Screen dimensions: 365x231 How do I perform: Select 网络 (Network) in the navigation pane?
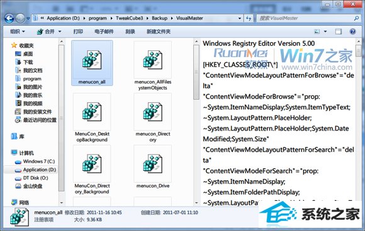(20, 203)
